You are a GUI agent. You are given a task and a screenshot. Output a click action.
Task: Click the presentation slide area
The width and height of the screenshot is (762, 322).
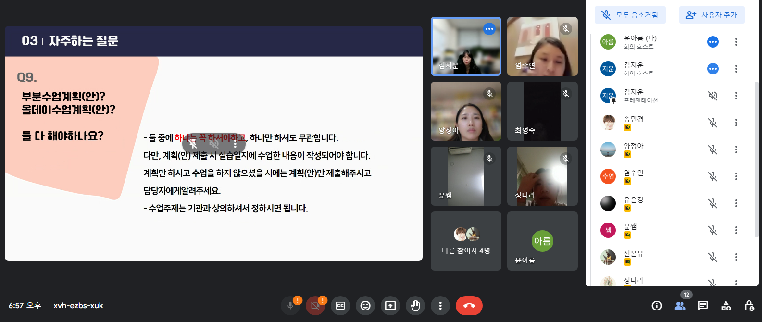click(213, 144)
